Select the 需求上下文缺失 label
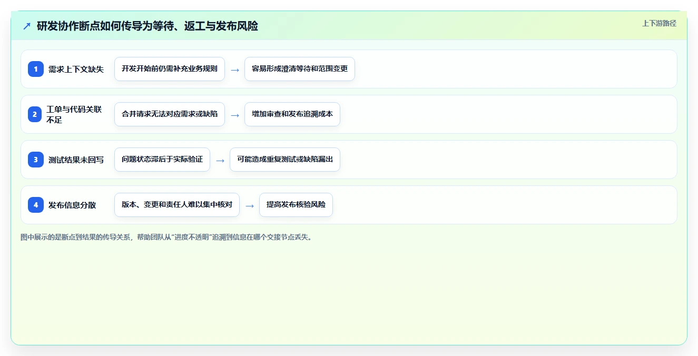 click(76, 69)
